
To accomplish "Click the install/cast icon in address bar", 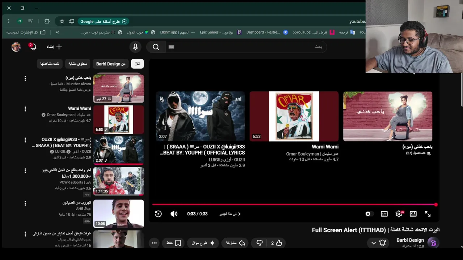I will click(72, 21).
